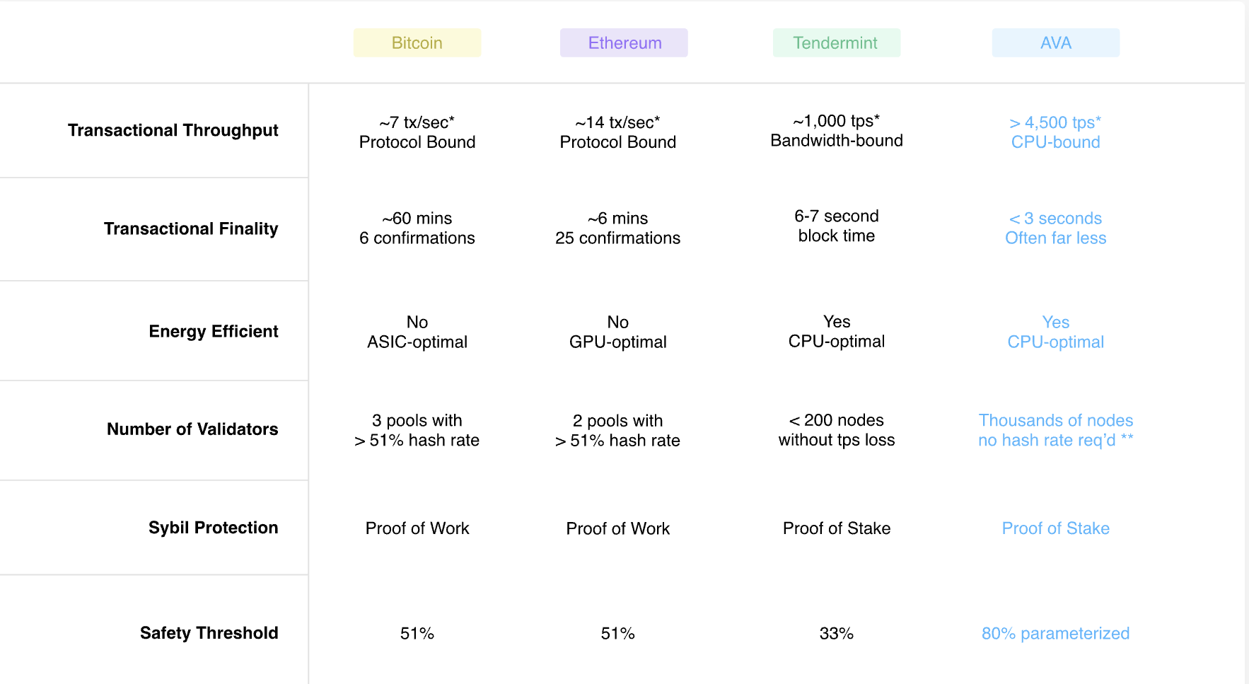Viewport: 1249px width, 684px height.
Task: Click AVA's '> 4,500 tps' throughput text
Action: pos(1055,122)
